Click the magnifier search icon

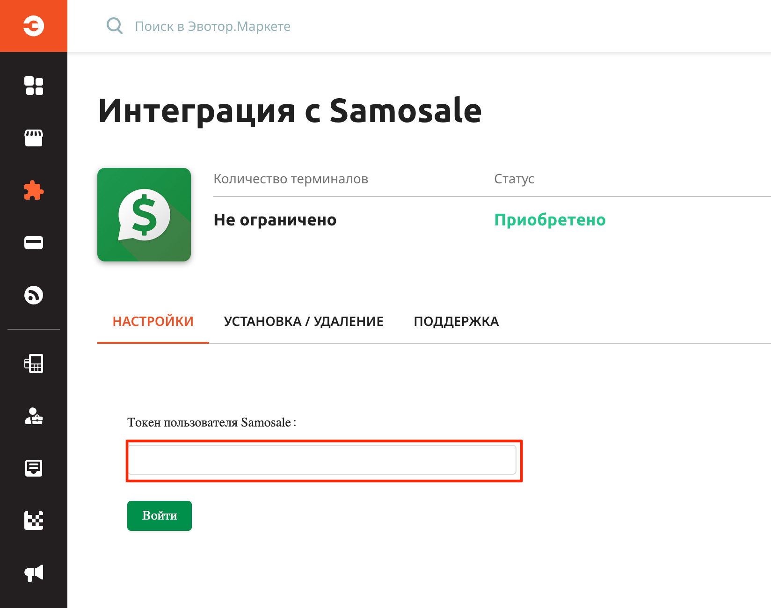coord(115,26)
